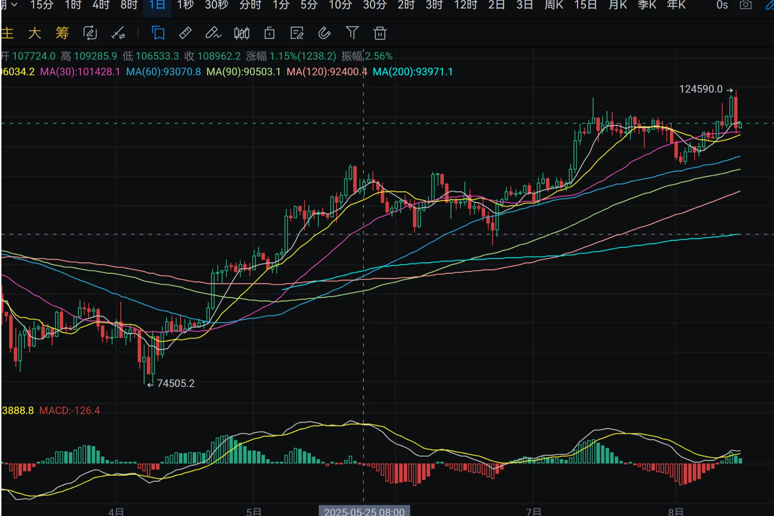Screen dimensions: 774x516
Task: Click the trash delete drawings icon
Action: (x=380, y=33)
